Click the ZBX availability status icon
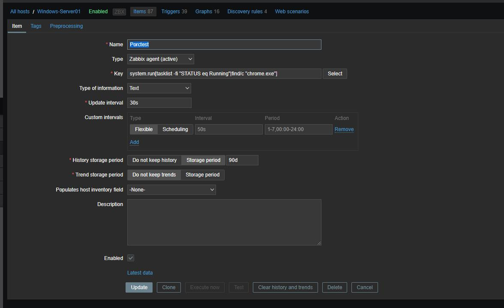504x308 pixels. (x=119, y=12)
